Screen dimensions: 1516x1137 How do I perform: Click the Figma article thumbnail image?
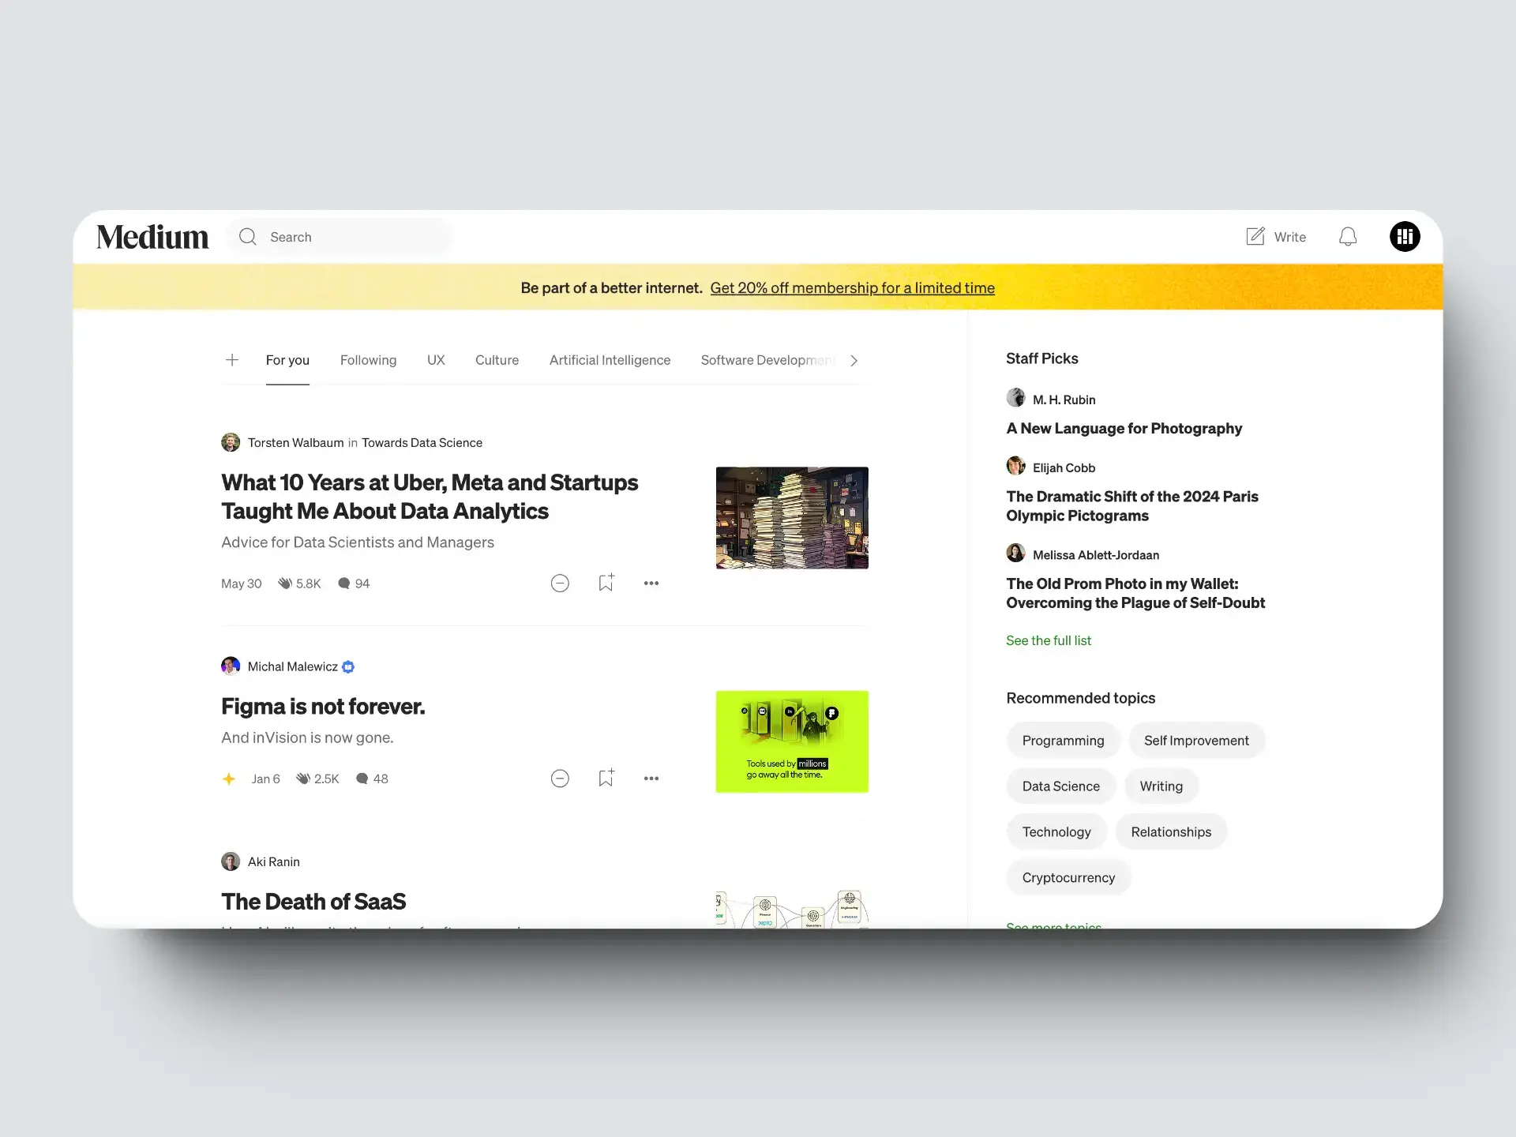tap(793, 741)
